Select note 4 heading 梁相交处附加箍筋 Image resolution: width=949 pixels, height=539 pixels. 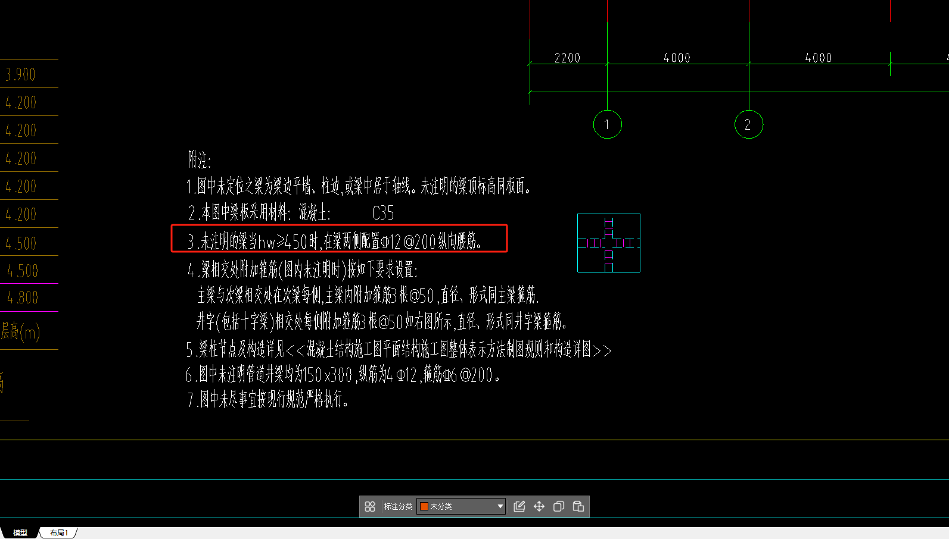click(x=303, y=270)
